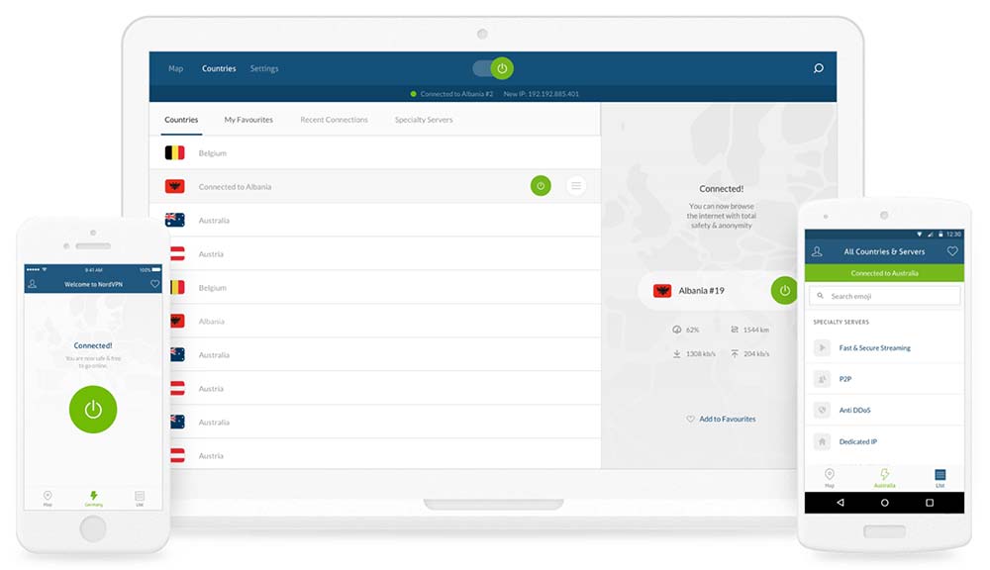Click the Albania #19 server label
Image resolution: width=990 pixels, height=570 pixels.
click(x=702, y=290)
